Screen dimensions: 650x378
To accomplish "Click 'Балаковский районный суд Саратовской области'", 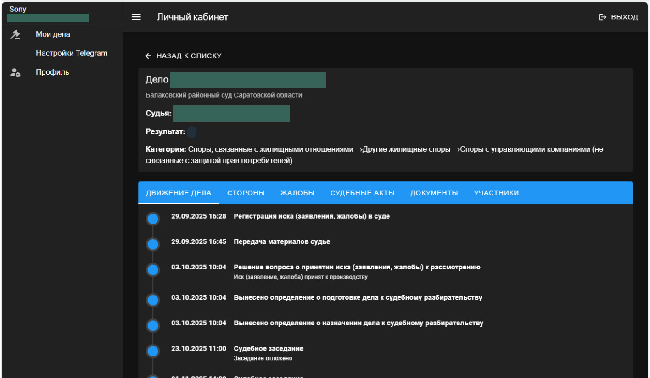I will click(x=224, y=95).
